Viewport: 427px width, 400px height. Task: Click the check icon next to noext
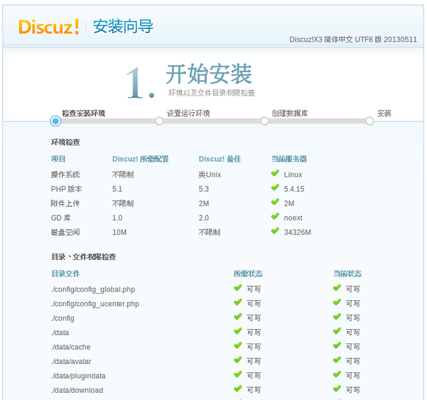(x=275, y=216)
